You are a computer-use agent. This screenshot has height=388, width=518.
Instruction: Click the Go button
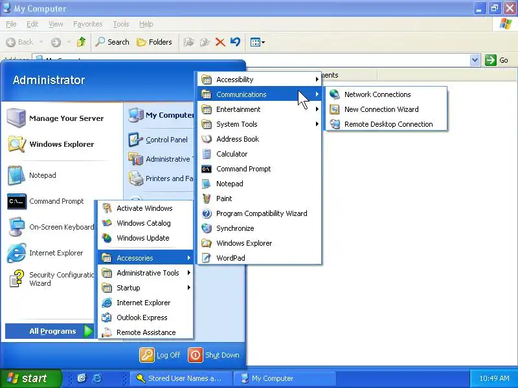point(497,60)
